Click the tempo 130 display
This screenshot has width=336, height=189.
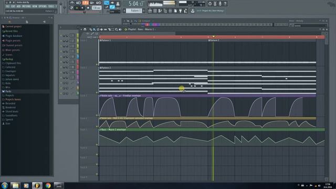pos(97,8)
